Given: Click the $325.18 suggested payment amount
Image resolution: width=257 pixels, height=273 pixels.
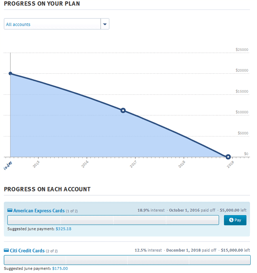Looking at the screenshot, I should tap(64, 229).
